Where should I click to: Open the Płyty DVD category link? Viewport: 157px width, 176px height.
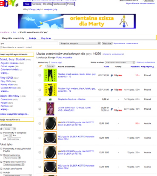tap(6, 81)
